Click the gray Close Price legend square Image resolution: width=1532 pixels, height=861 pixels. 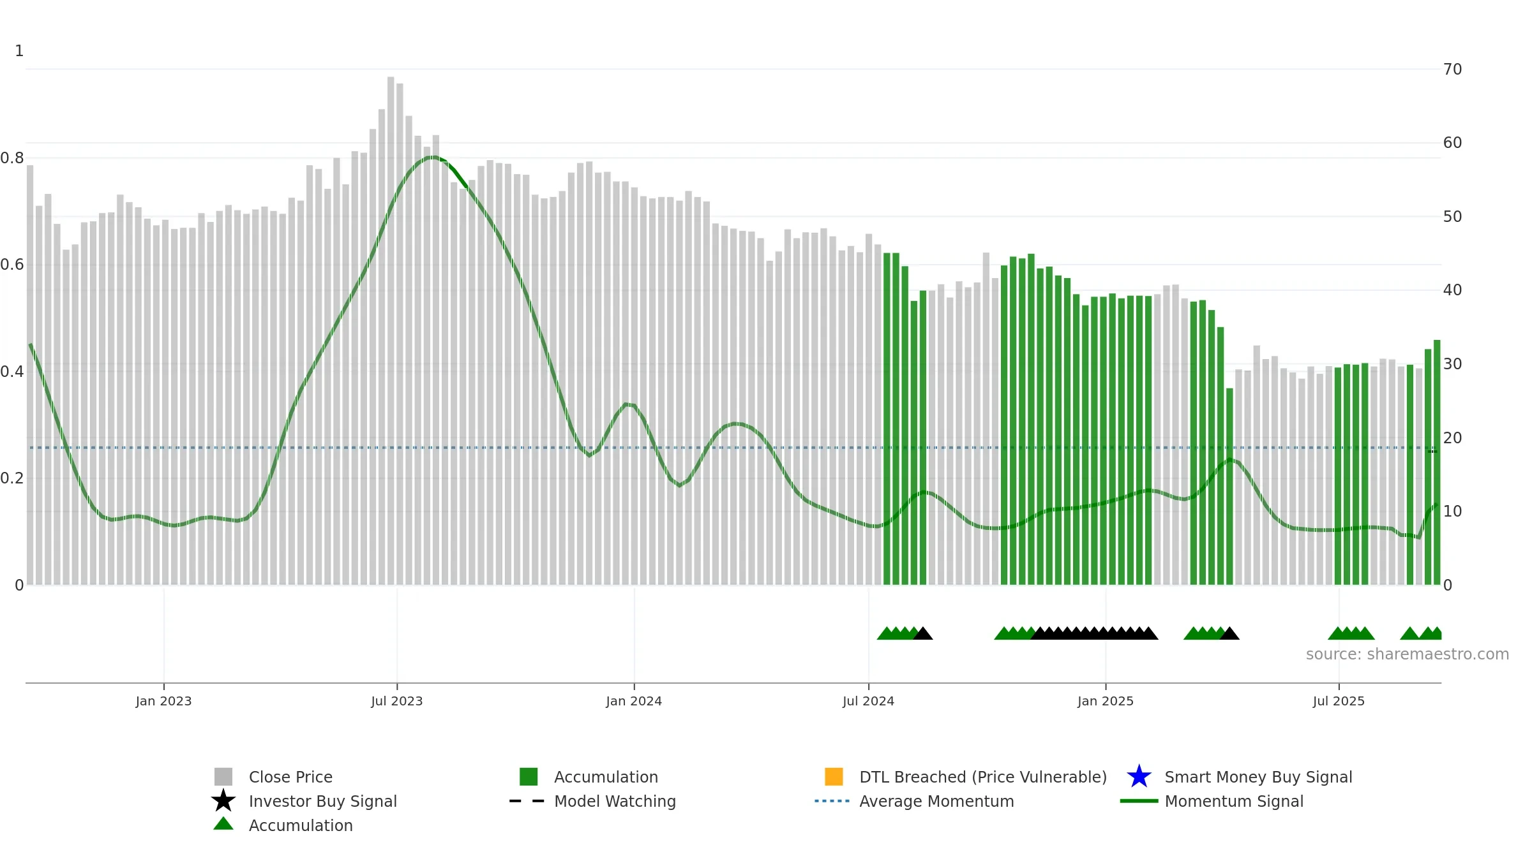point(223,777)
